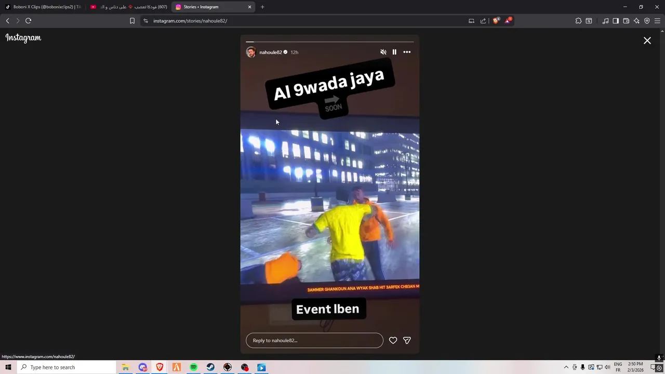Screen dimensions: 665x374
Task: Go forward in browser history
Action: click(x=18, y=21)
